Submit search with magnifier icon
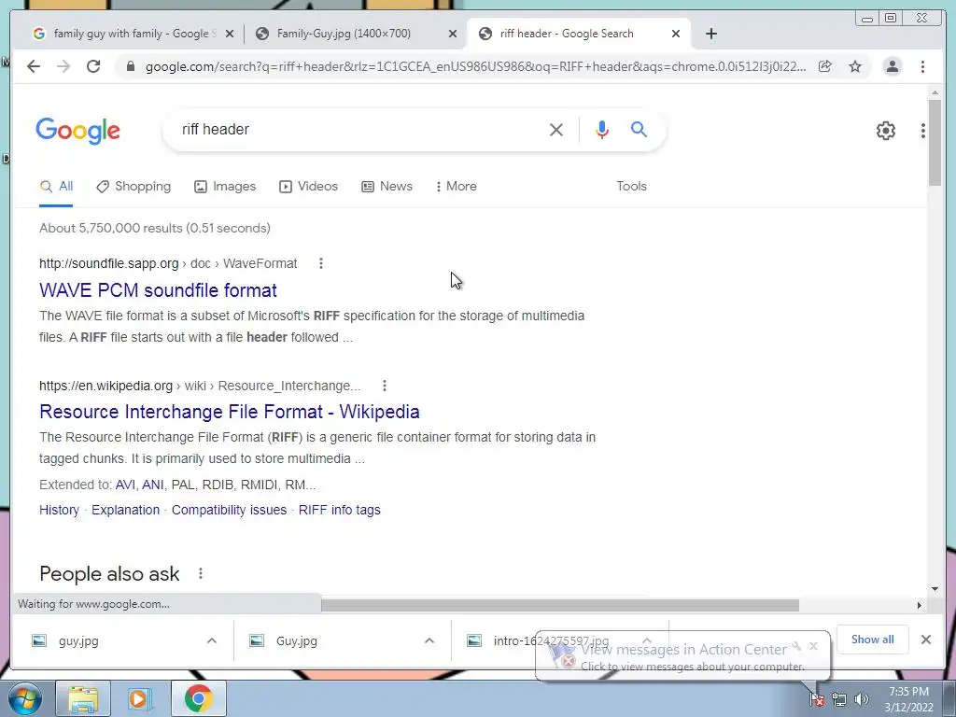The image size is (956, 717). (639, 129)
